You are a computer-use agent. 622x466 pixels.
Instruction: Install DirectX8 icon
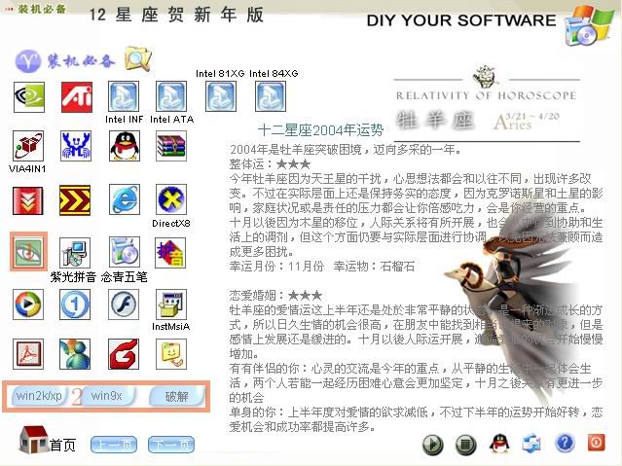click(x=171, y=199)
